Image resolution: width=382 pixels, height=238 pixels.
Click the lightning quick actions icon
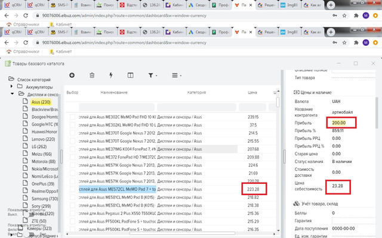111,76
